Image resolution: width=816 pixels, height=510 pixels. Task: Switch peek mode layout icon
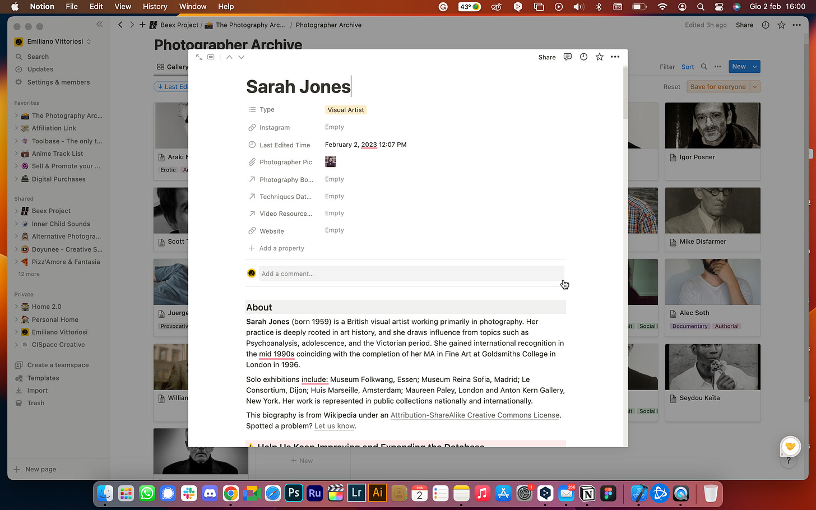(211, 57)
